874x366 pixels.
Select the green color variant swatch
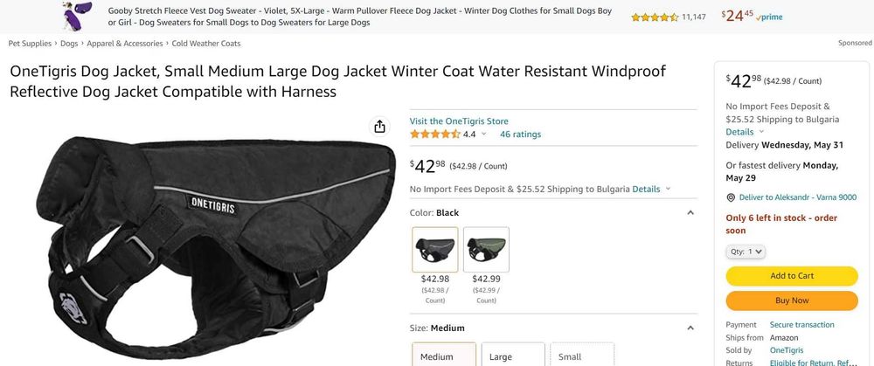click(x=486, y=250)
